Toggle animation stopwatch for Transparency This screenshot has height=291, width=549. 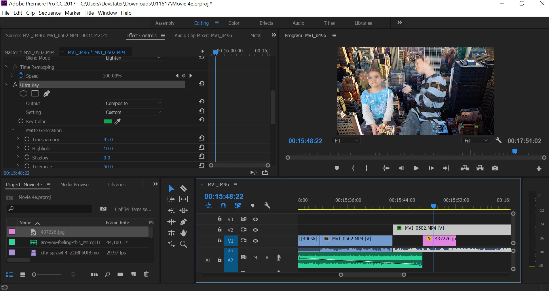pyautogui.click(x=27, y=139)
